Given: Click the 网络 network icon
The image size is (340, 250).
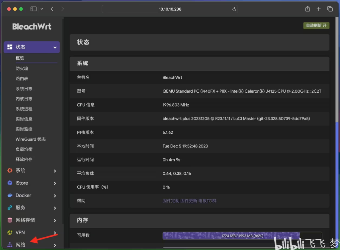Looking at the screenshot, I should click(10, 245).
